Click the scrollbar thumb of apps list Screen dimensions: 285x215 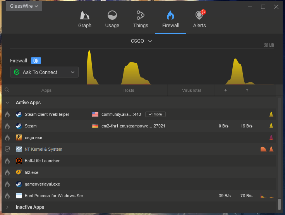279,204
